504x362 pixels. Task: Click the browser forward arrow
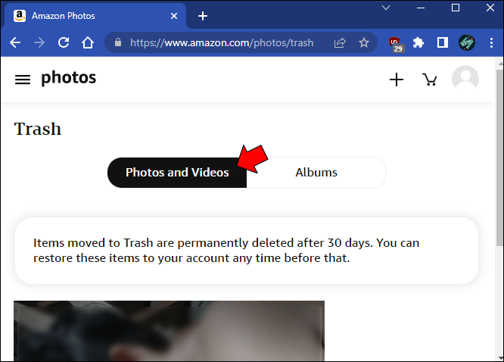click(x=39, y=42)
